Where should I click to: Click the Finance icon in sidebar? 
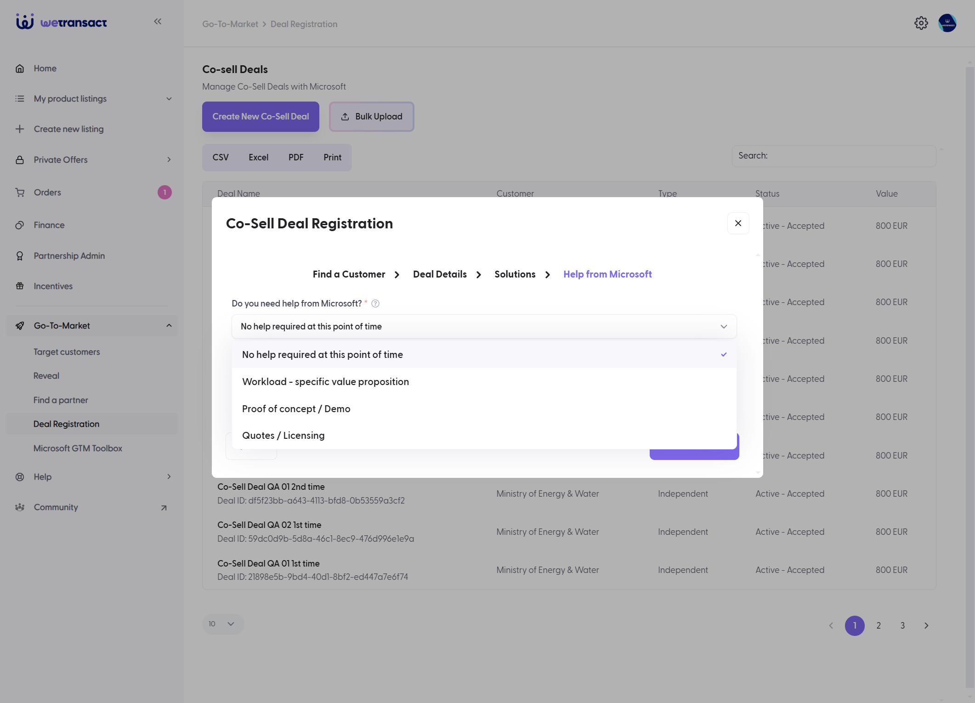pyautogui.click(x=20, y=225)
